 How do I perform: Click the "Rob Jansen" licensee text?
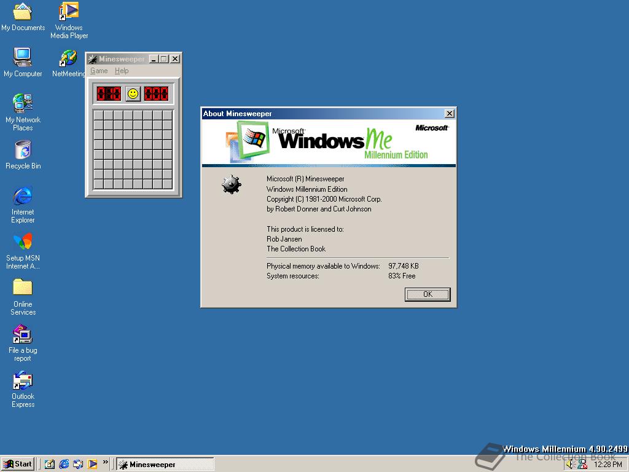pos(284,239)
